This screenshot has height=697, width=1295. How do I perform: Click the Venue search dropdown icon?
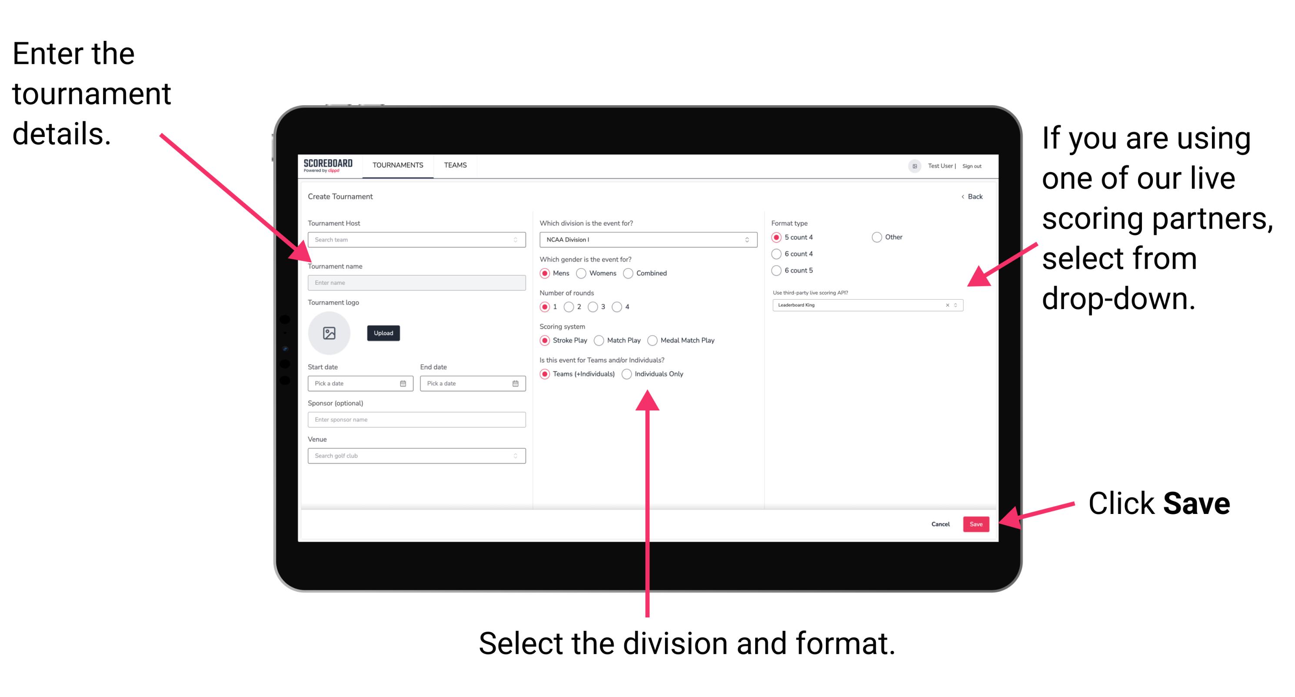tap(516, 456)
